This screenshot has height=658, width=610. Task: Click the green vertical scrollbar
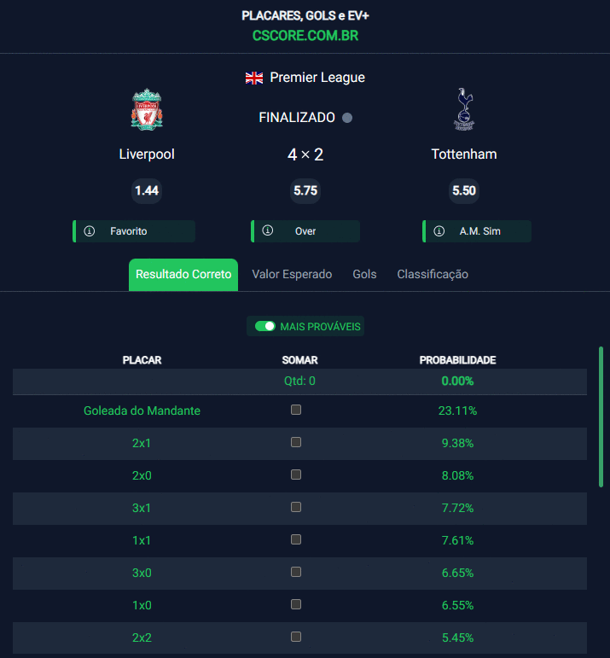tap(601, 416)
